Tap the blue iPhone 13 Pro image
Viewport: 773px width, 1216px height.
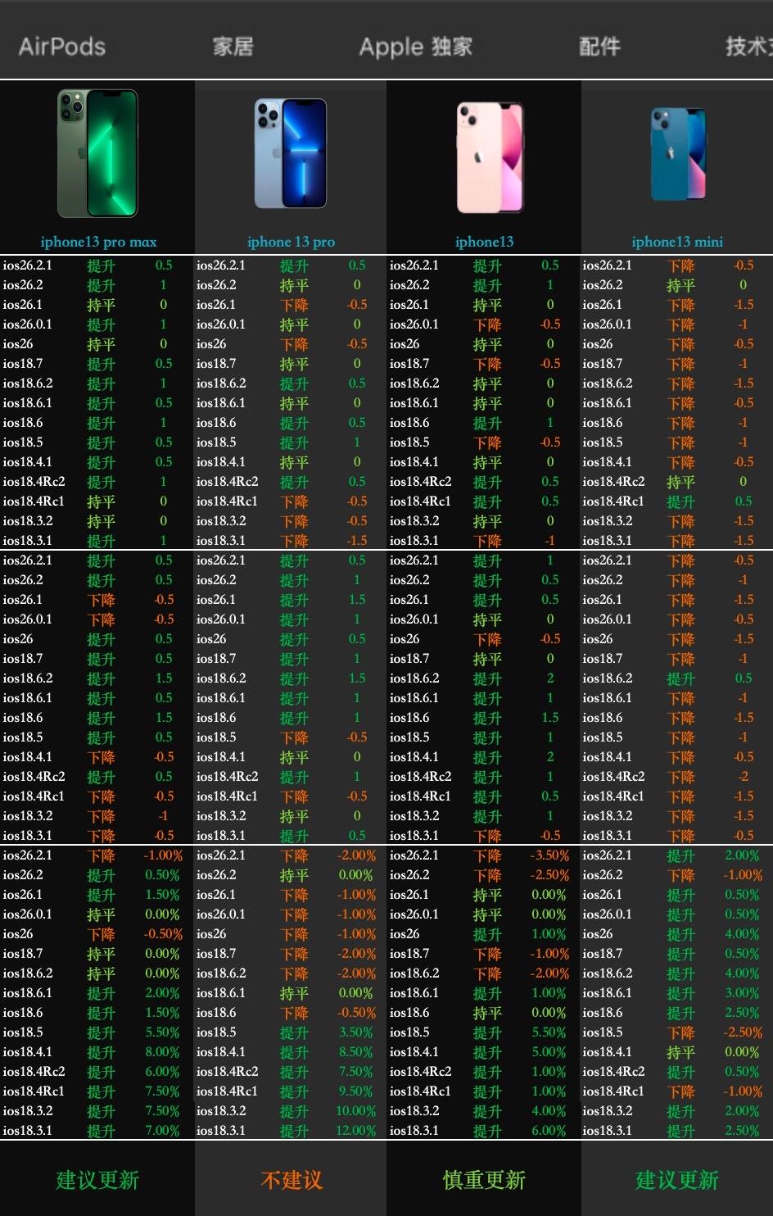tap(291, 153)
